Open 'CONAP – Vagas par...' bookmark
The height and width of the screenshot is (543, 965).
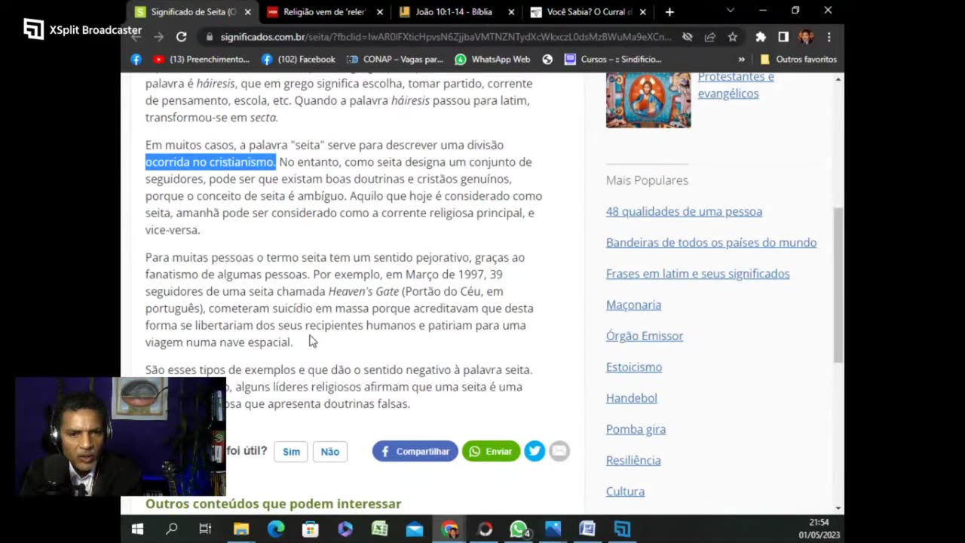395,59
